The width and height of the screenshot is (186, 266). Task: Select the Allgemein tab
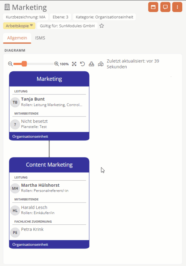coord(17,38)
